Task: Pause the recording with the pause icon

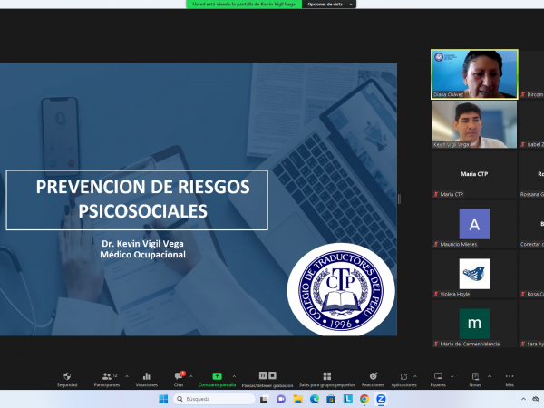Action: (263, 375)
